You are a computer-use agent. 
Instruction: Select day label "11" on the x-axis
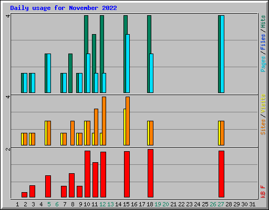[95, 204]
